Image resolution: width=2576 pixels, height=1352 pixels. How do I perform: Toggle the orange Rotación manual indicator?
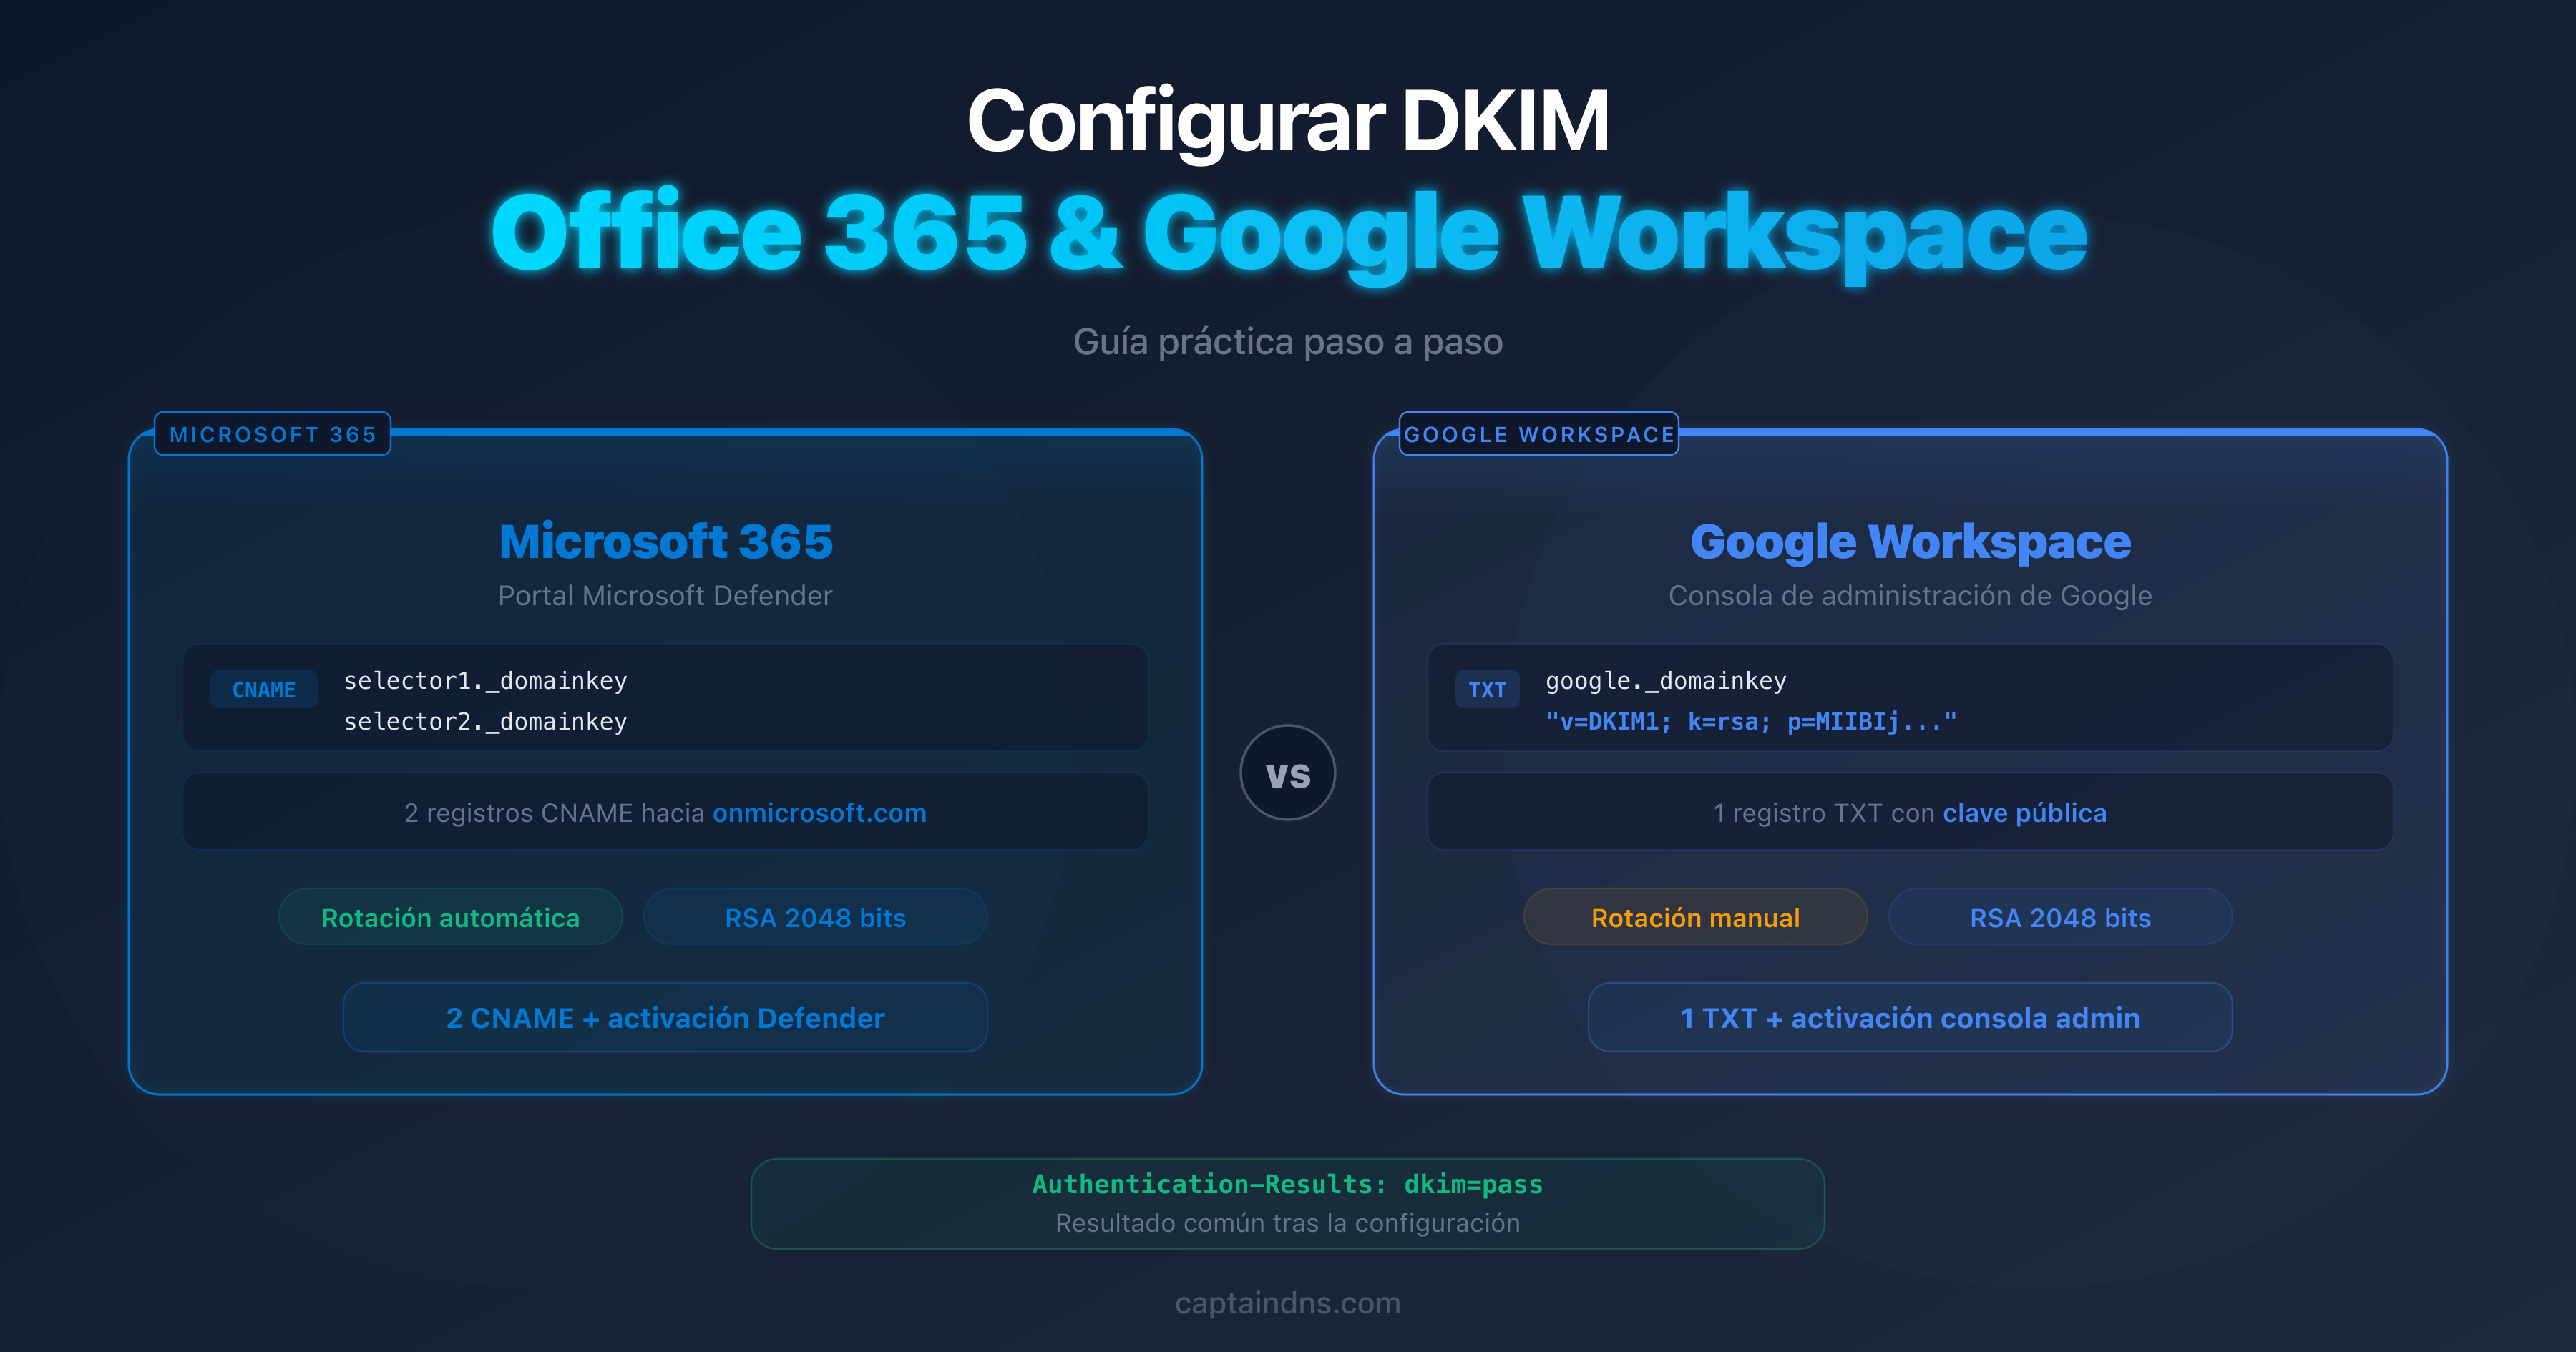coord(1695,916)
